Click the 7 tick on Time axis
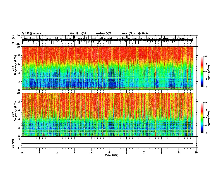221x171 pixels. click(144, 153)
